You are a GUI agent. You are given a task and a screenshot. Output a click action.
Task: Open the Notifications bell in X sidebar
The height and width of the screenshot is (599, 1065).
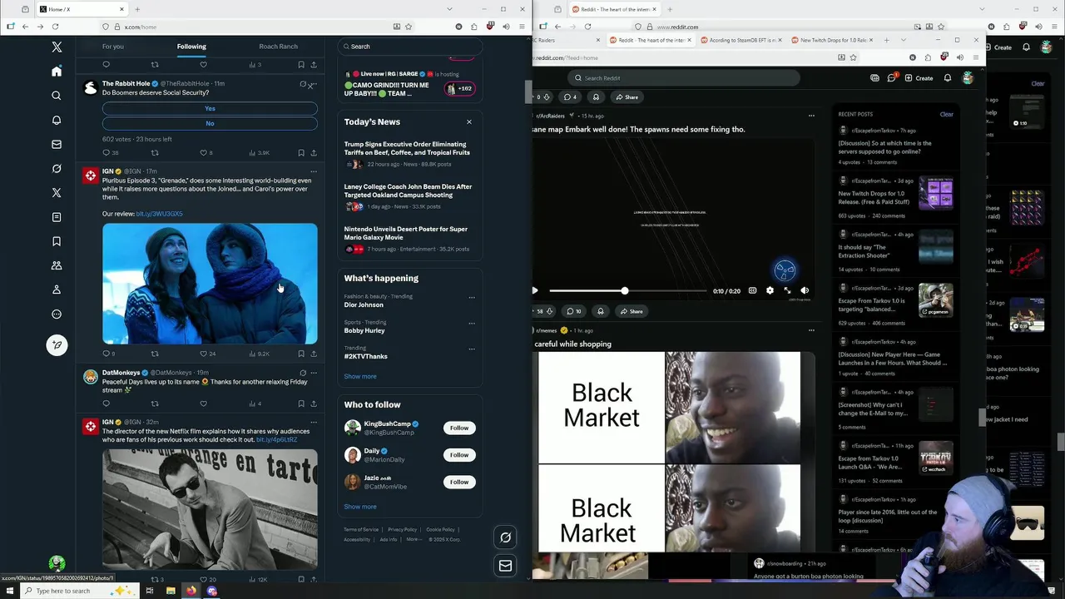coord(57,120)
